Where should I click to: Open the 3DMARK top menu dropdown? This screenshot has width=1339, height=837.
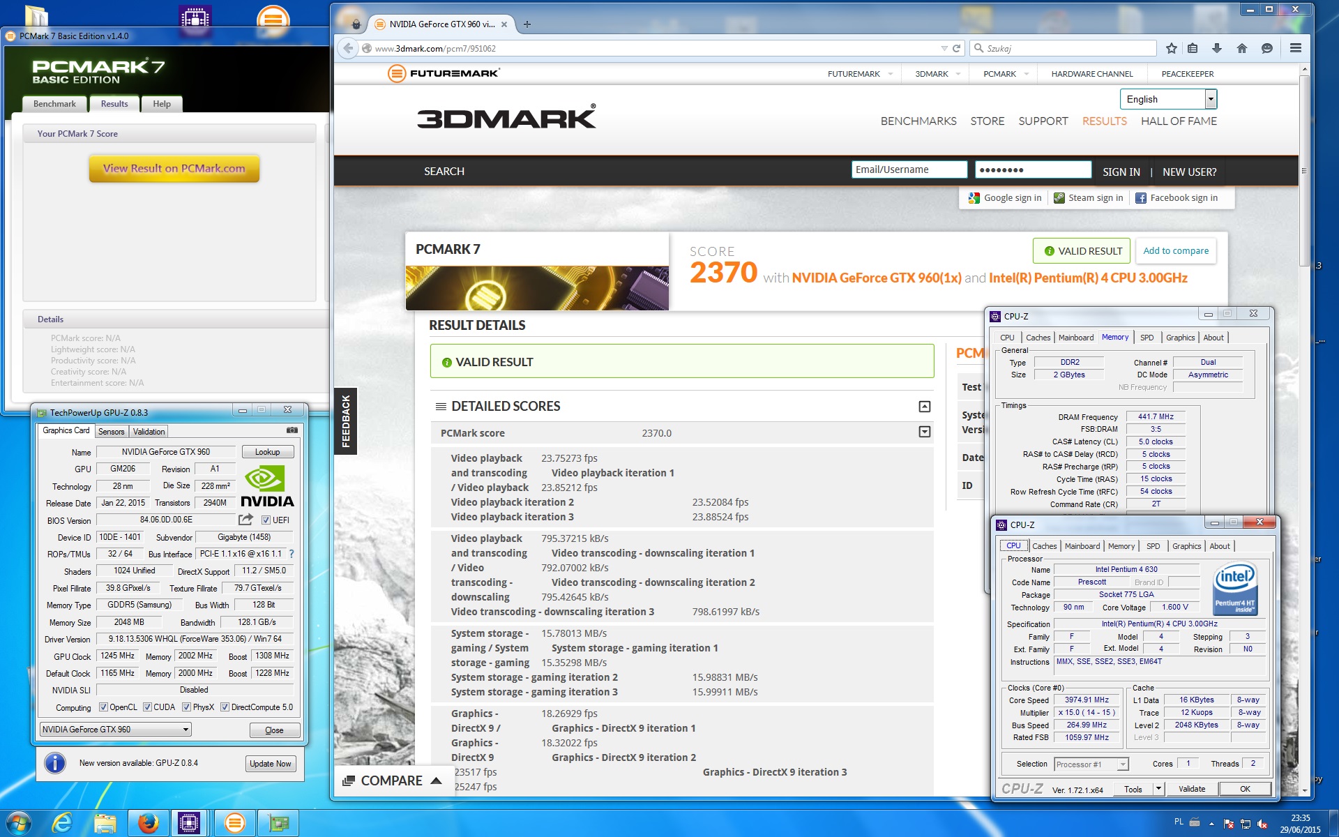[x=958, y=74]
